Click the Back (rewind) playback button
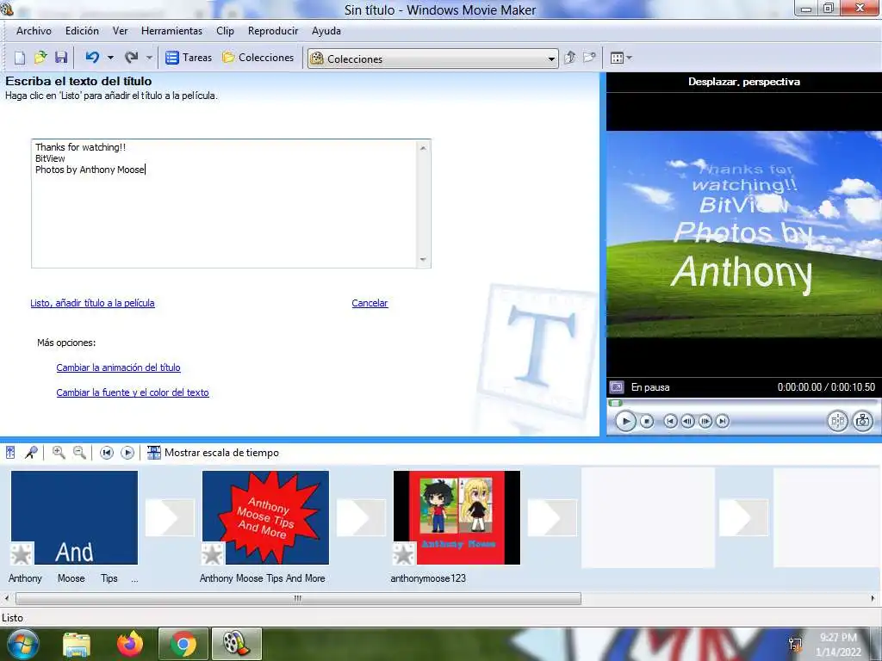Screen dimensions: 882x661 pyautogui.click(x=670, y=421)
